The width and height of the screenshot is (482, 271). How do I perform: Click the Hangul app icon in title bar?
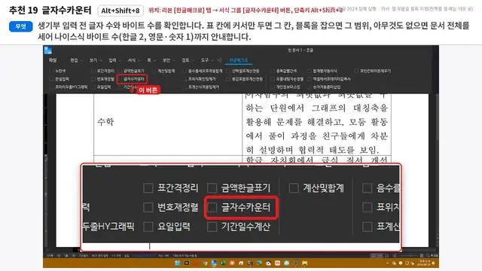[48, 50]
